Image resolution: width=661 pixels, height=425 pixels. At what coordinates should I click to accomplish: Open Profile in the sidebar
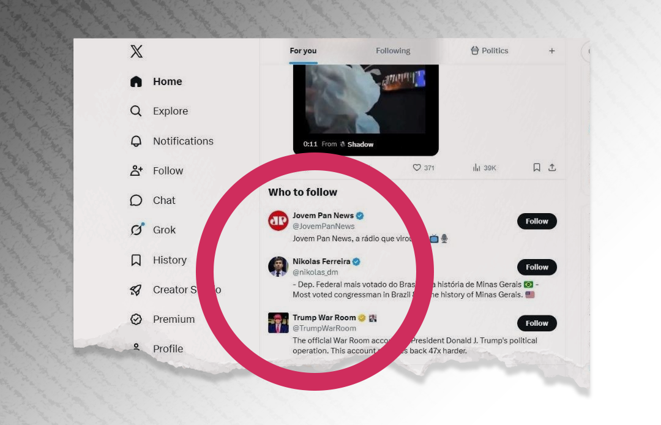(157, 348)
